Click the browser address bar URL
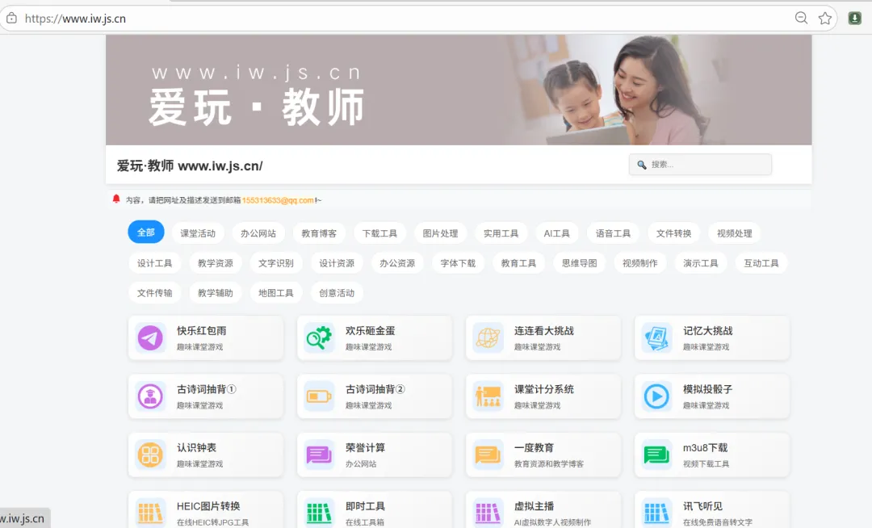Screen dimensions: 872x528 point(75,19)
